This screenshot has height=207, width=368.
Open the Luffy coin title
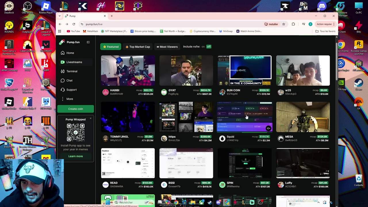point(289,183)
